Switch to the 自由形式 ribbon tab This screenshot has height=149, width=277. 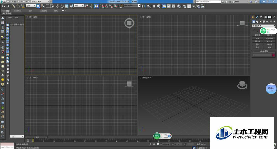click(x=18, y=11)
